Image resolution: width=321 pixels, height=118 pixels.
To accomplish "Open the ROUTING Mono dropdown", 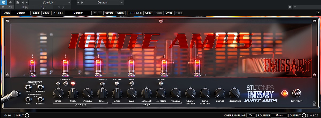I will click(x=279, y=115).
